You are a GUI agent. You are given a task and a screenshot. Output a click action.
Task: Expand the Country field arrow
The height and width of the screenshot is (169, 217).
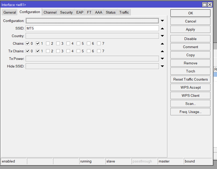tap(162, 36)
